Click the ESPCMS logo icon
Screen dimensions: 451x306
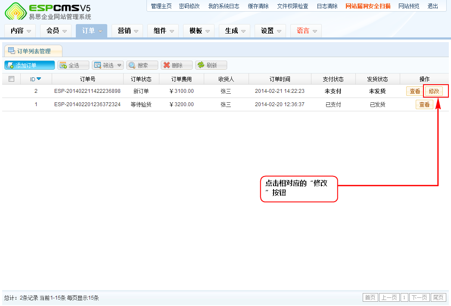click(15, 12)
